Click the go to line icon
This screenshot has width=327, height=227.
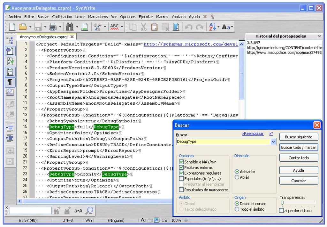tap(84, 27)
